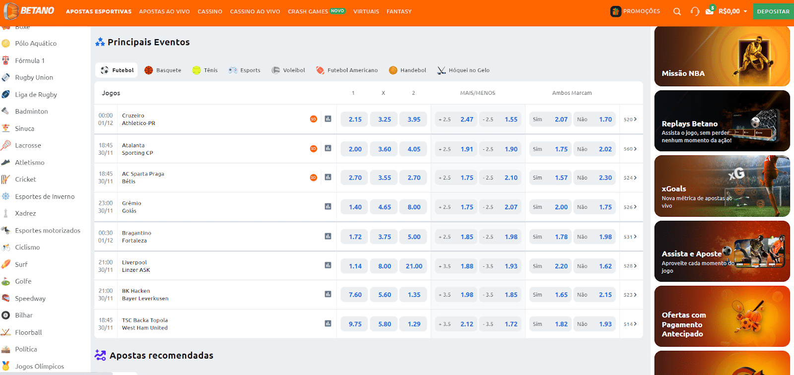Open stats chart icon for Liverpool match

coord(328,265)
